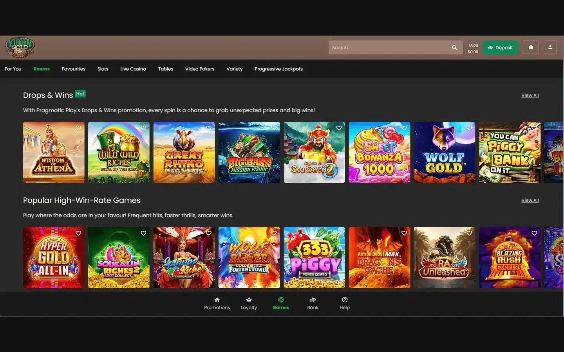The width and height of the screenshot is (564, 352).
Task: Favourite Wolf Blaze Fortune Tower
Action: 274,233
